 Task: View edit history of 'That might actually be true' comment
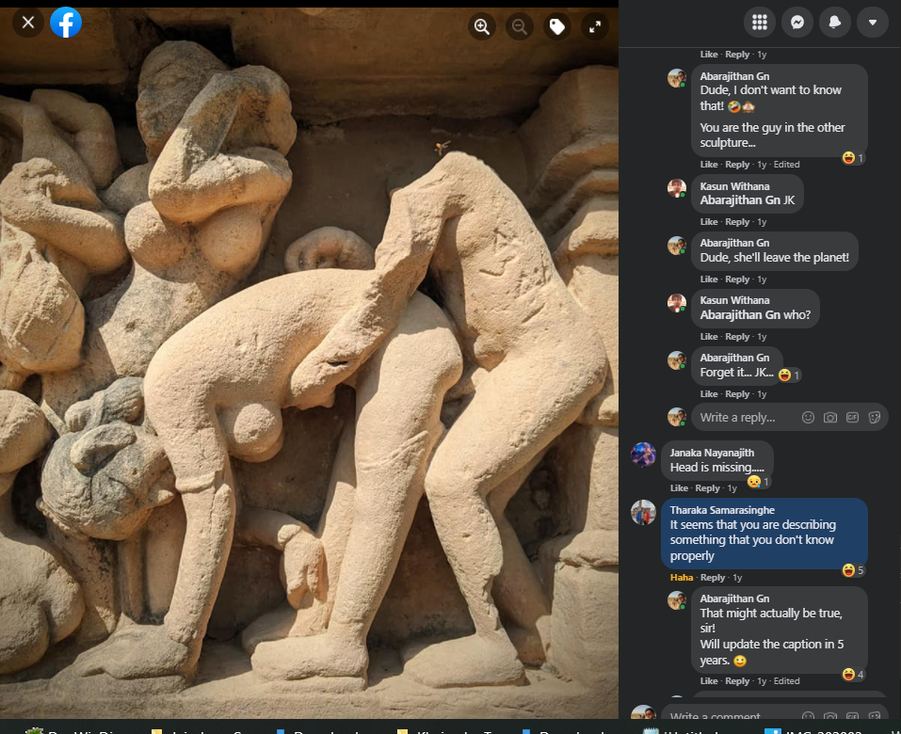click(x=786, y=681)
